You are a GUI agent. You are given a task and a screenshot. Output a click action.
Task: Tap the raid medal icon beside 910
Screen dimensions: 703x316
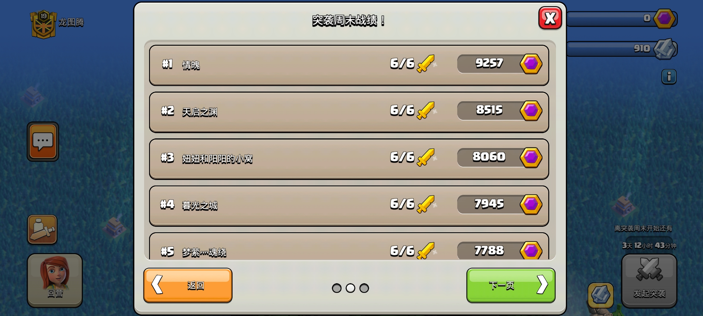click(x=664, y=49)
